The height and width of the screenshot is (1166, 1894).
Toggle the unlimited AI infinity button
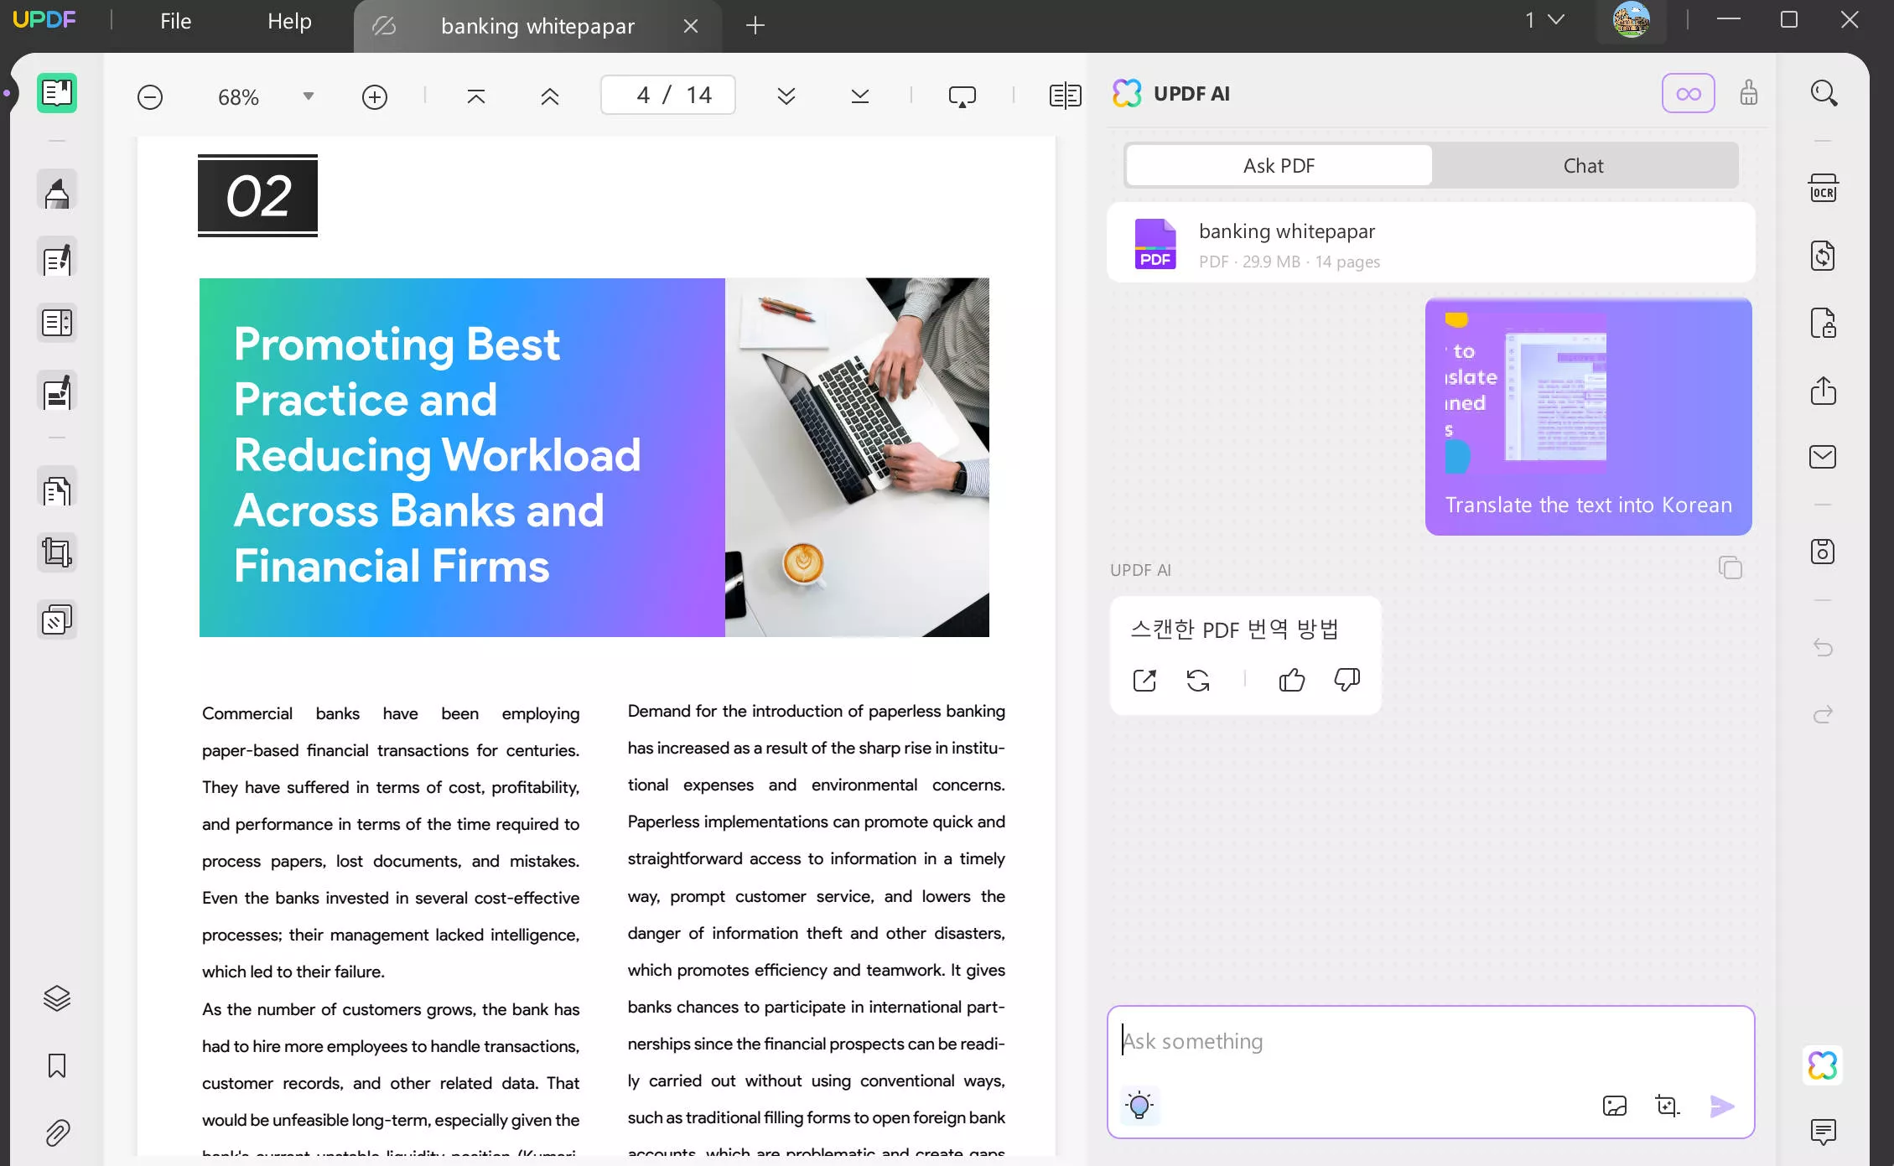click(1689, 93)
